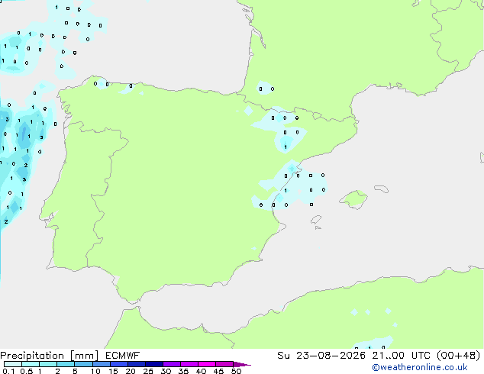Click the weatheronline.co.uk copyright link
This screenshot has height=374, width=484.
pyautogui.click(x=420, y=367)
